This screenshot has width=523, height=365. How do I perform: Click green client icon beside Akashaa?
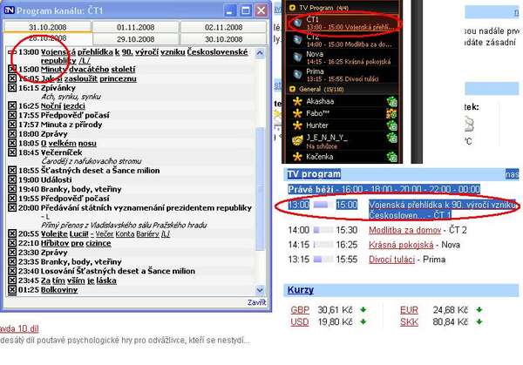pyautogui.click(x=392, y=101)
